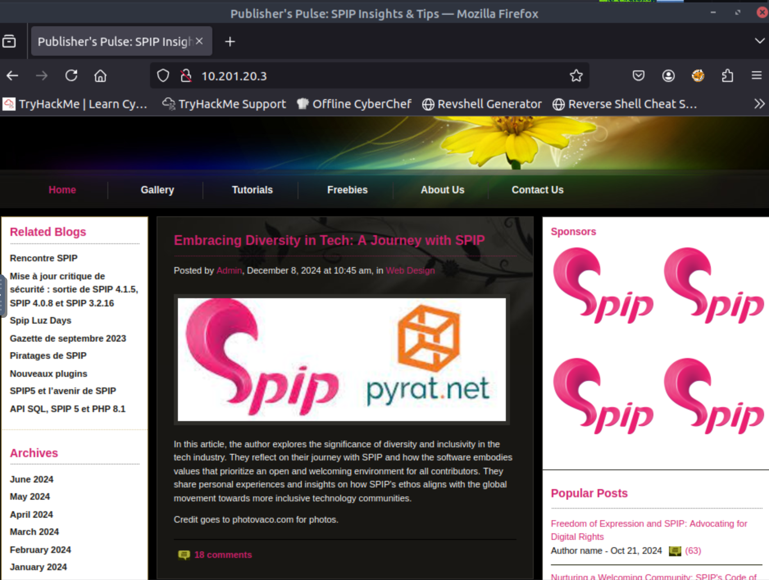
Task: Open the April 2024 archive
Action: (32, 515)
